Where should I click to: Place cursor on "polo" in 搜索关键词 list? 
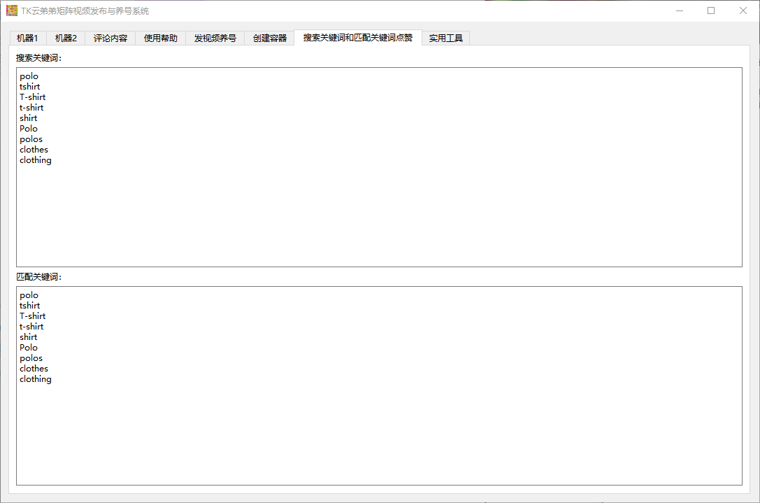point(29,76)
